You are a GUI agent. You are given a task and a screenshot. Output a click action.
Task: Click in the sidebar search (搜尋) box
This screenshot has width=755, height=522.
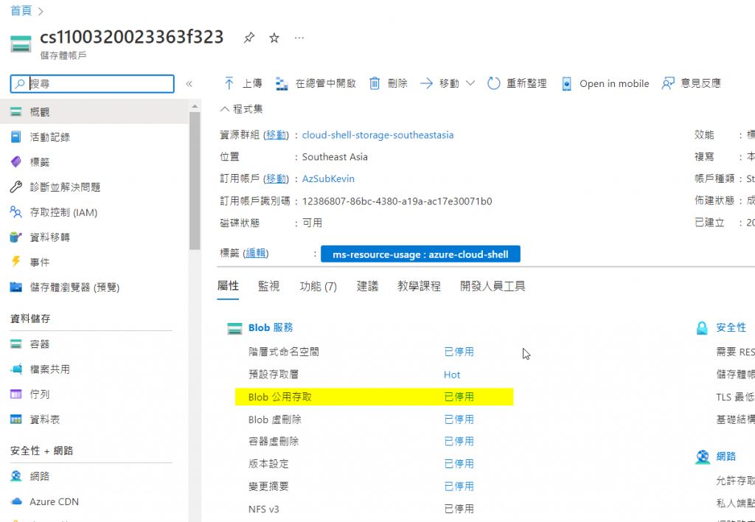pos(92,84)
